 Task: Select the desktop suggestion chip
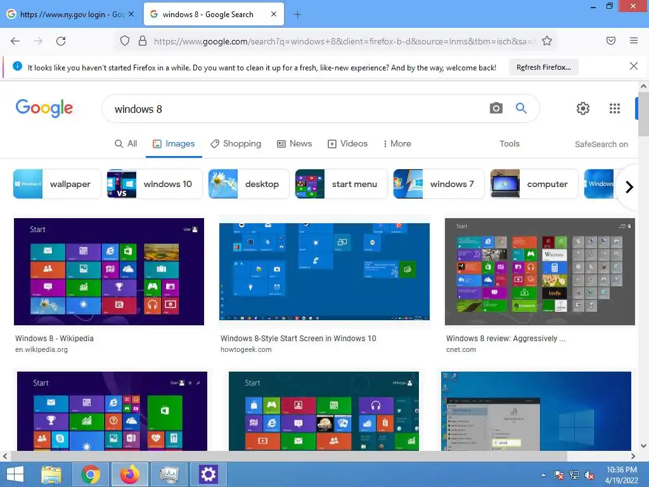tap(248, 184)
